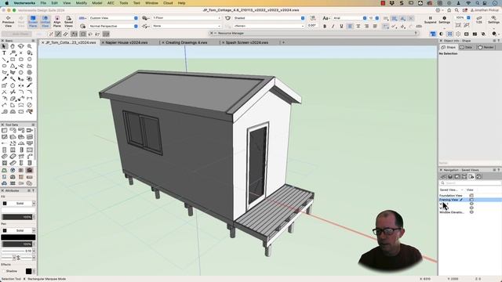Click the Framing View row's view icon
Screen dimensions: 502x282
coord(471,200)
